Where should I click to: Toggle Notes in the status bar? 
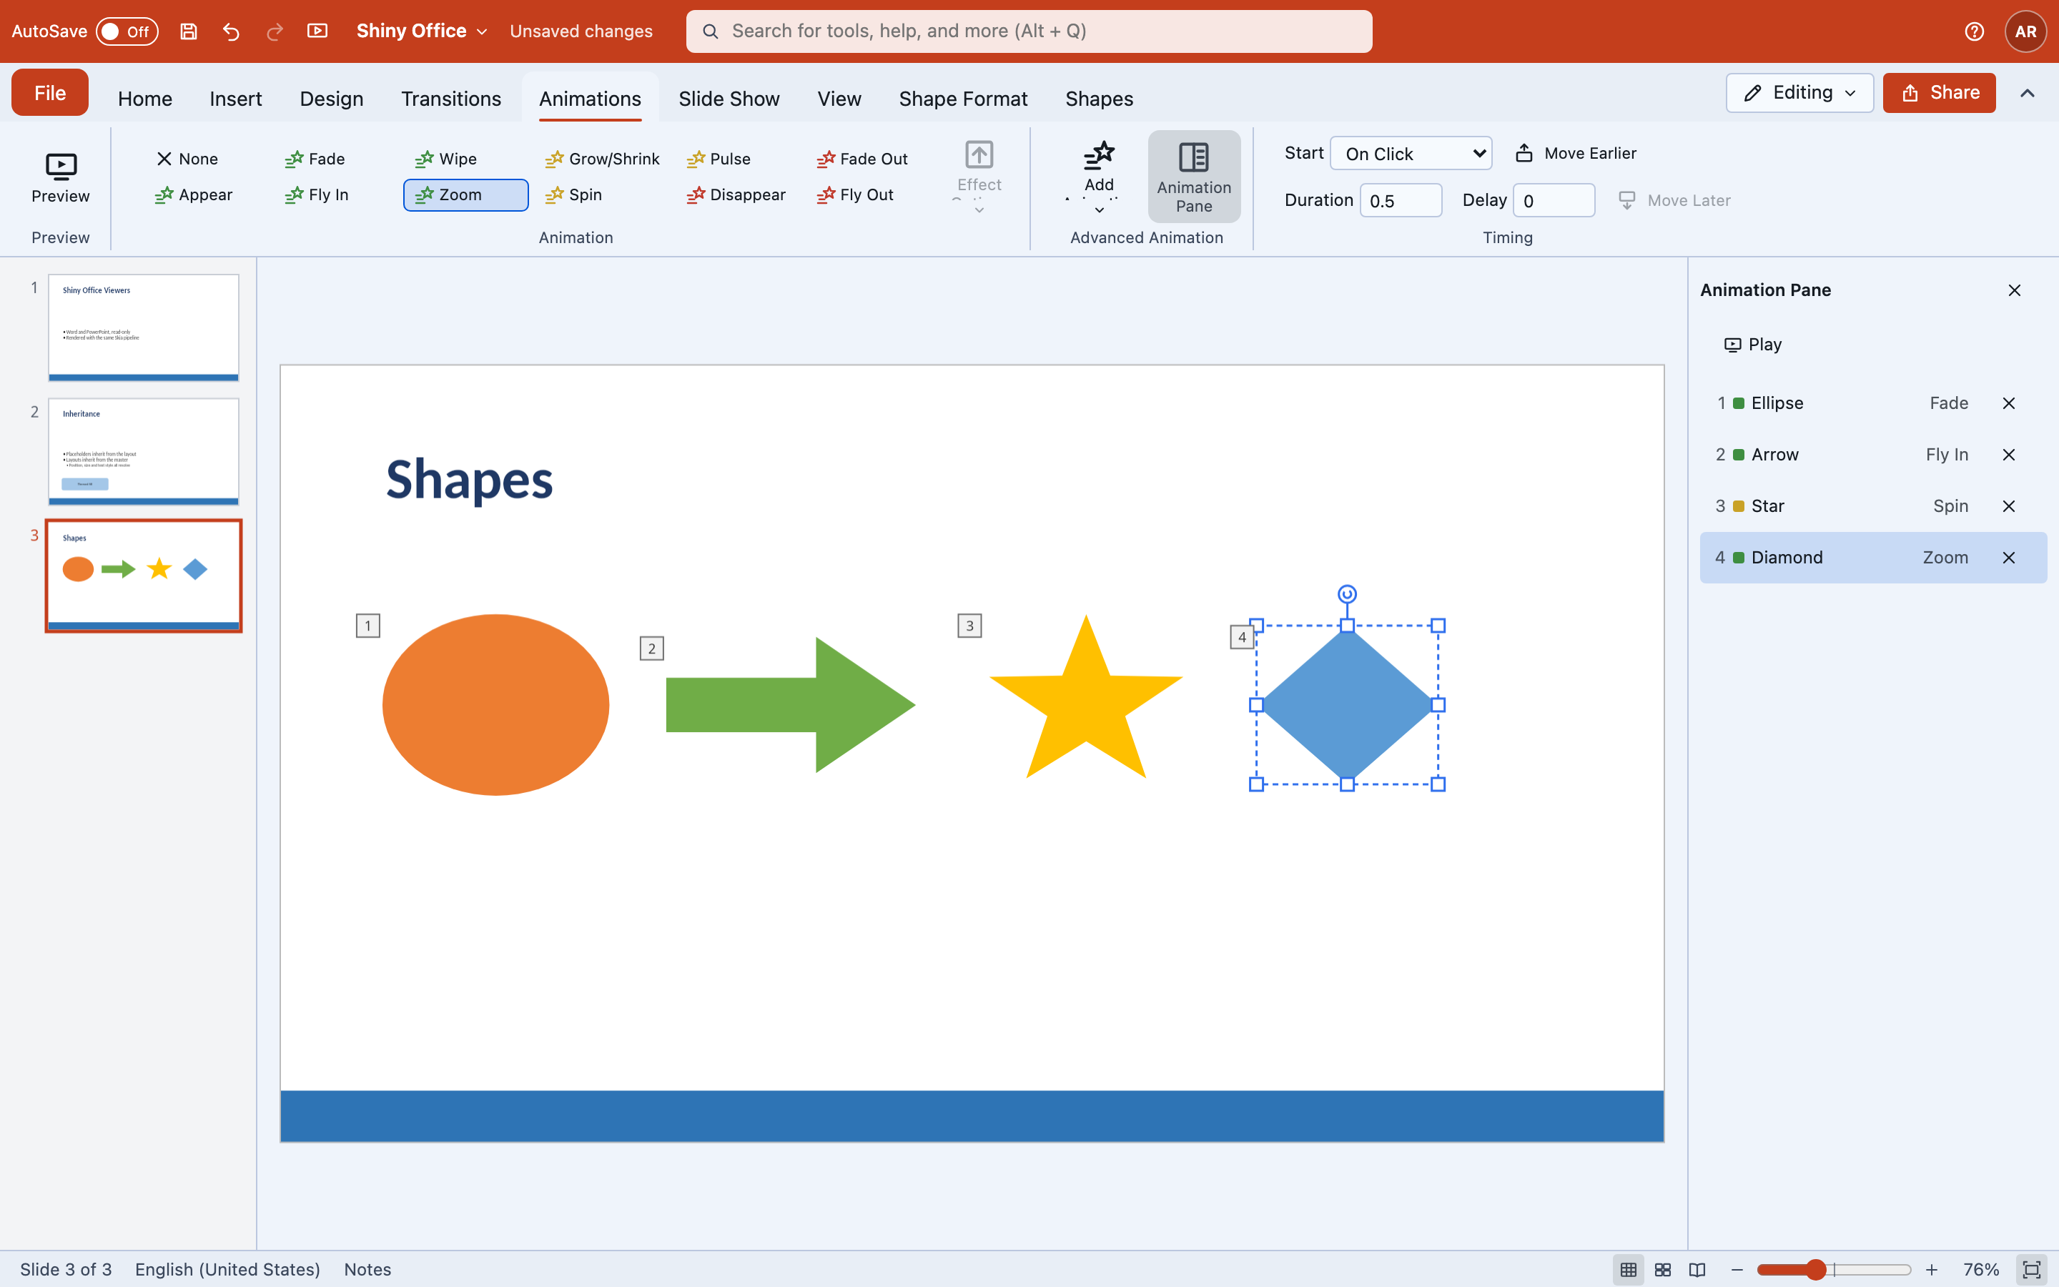[367, 1269]
